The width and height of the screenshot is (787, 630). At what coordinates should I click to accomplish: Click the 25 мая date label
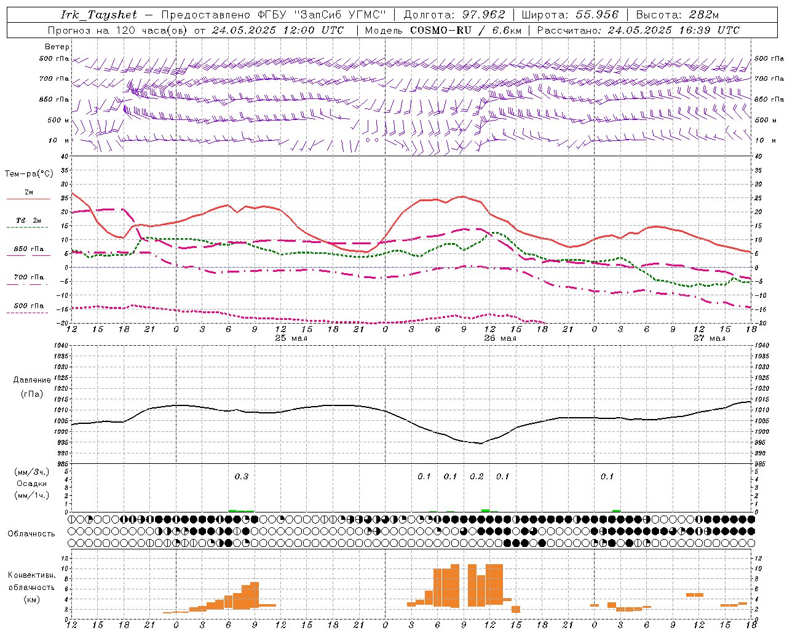coord(291,338)
